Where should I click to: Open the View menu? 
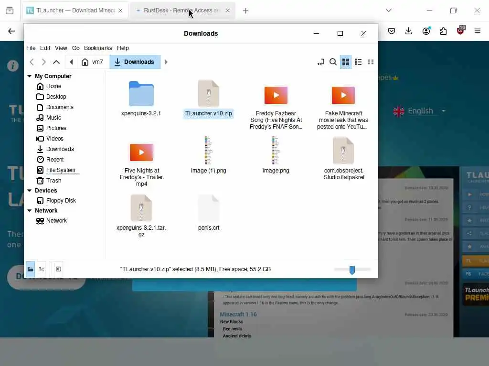[x=61, y=48]
